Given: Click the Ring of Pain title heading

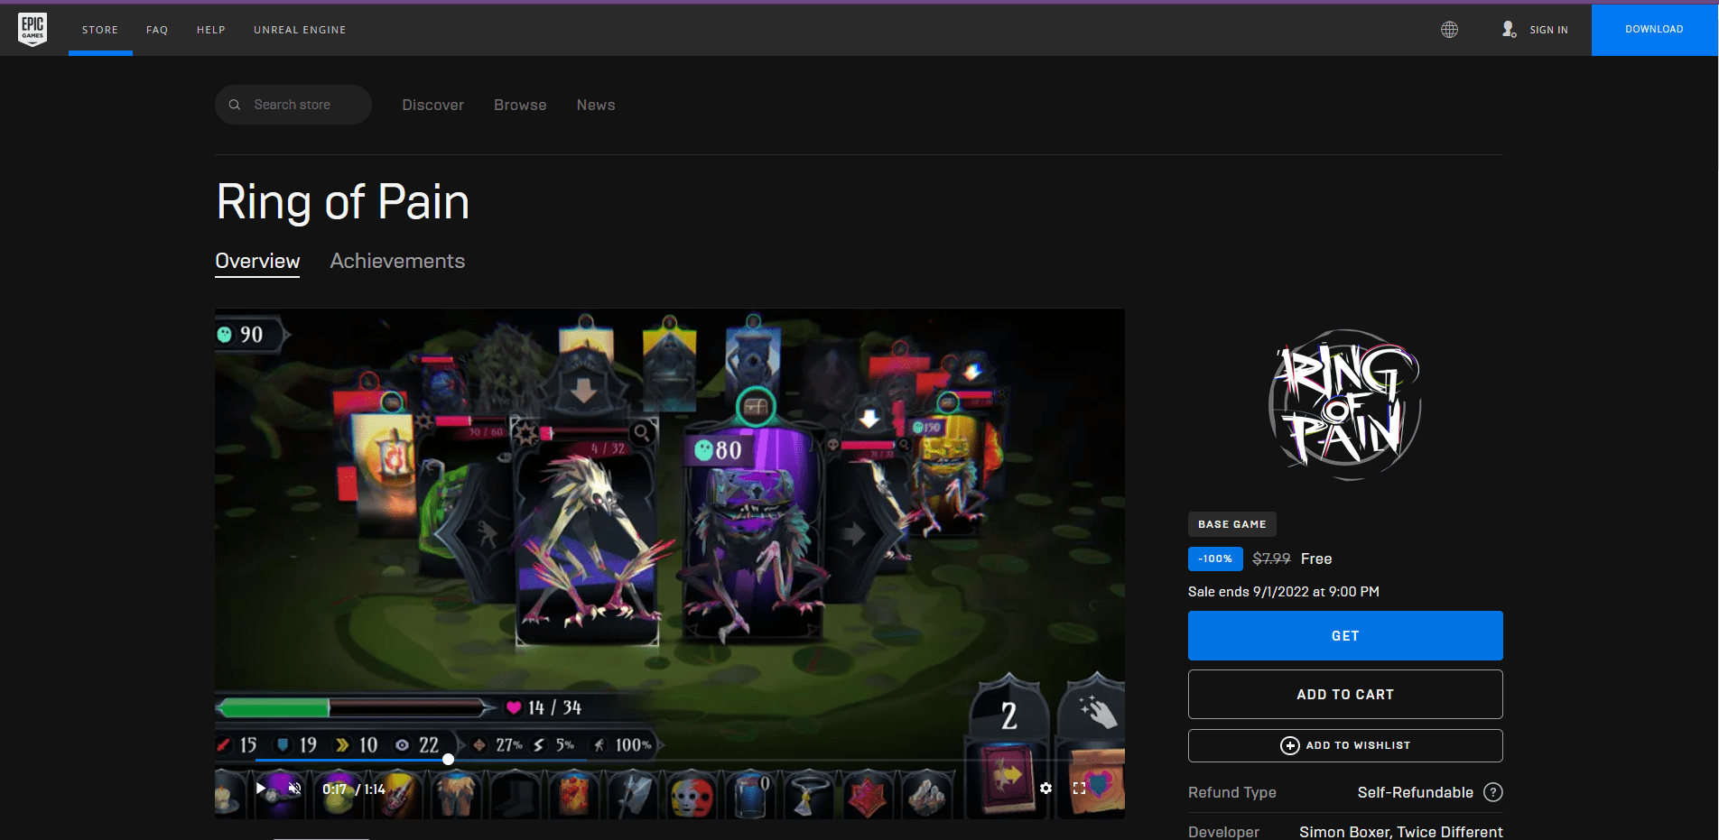Looking at the screenshot, I should [343, 201].
